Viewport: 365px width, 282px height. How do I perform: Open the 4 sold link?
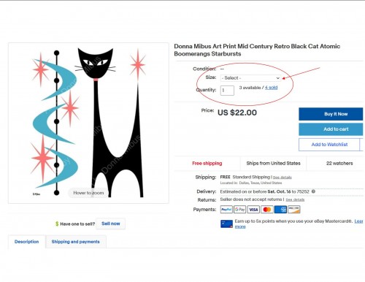271,88
